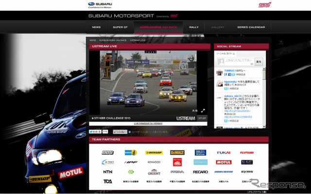Open the second t.co link in subaru_nbr24's post
The height and width of the screenshot is (194, 311).
click(x=238, y=117)
